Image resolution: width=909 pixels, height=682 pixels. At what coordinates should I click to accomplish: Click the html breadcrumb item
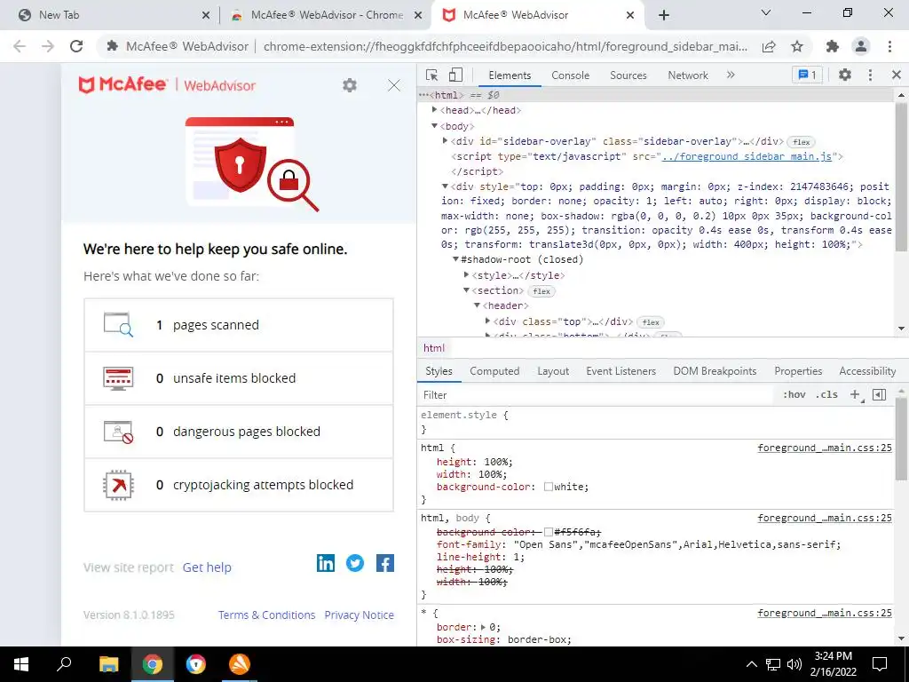click(x=434, y=348)
